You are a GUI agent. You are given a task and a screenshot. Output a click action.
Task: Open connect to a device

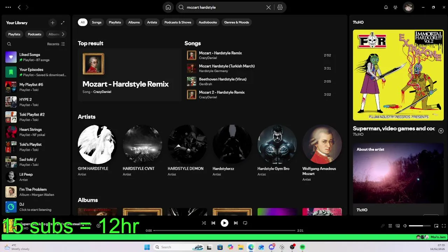(398, 226)
